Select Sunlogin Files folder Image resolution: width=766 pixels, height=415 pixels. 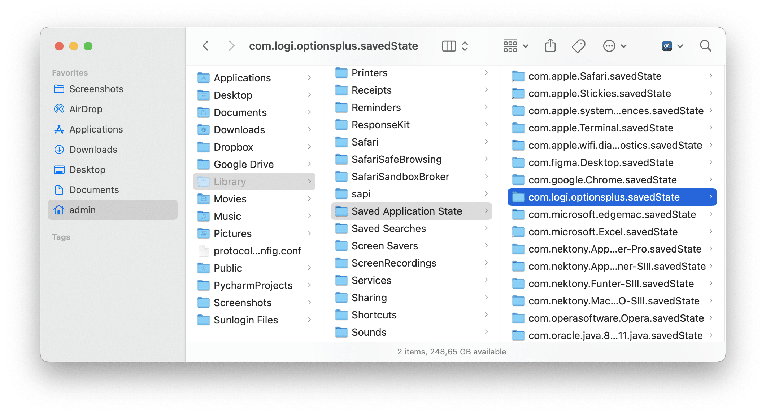[x=254, y=320]
